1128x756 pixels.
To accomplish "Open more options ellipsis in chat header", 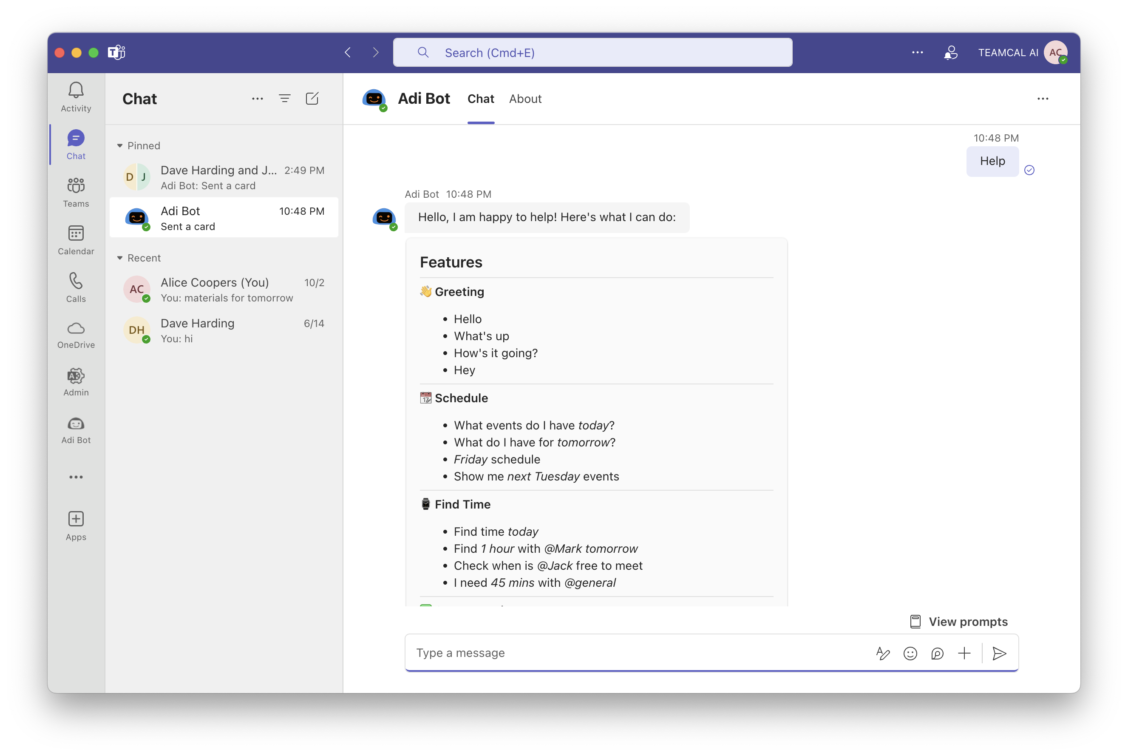I will point(1043,99).
